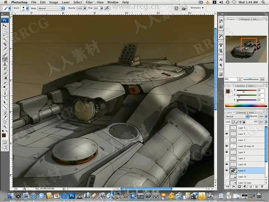Expand the Workspace dropdown
This screenshot has height=202, width=269.
tap(197, 8)
